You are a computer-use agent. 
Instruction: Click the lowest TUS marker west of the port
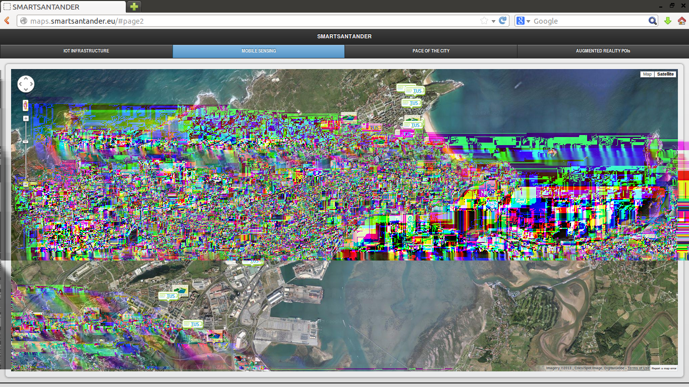click(193, 324)
